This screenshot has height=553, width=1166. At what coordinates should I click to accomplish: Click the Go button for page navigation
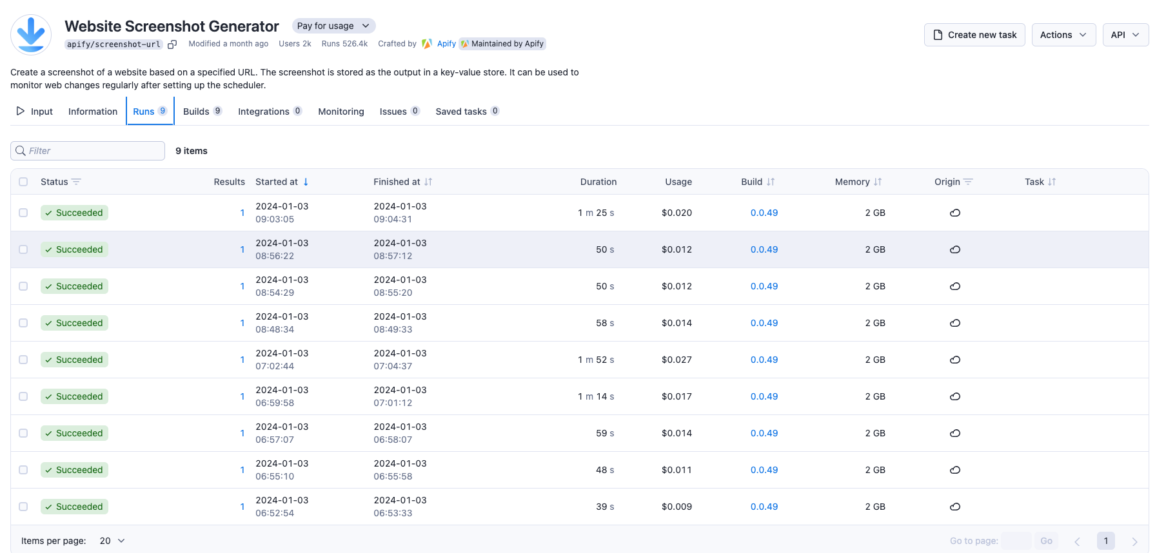1046,541
